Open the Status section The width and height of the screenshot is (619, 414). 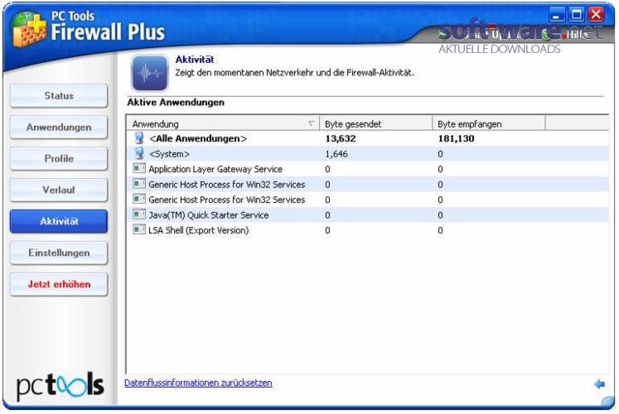59,96
